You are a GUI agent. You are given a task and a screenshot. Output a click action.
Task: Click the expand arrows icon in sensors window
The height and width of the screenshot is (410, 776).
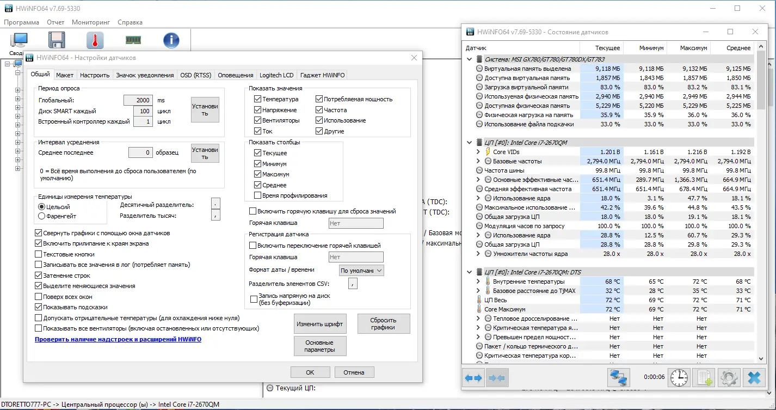473,377
